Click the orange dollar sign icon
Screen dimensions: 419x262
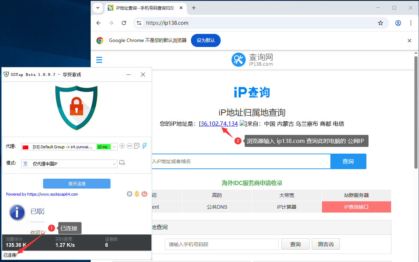[137, 194]
